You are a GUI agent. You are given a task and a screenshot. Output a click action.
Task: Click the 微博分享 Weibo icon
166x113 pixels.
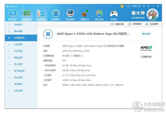(112, 24)
